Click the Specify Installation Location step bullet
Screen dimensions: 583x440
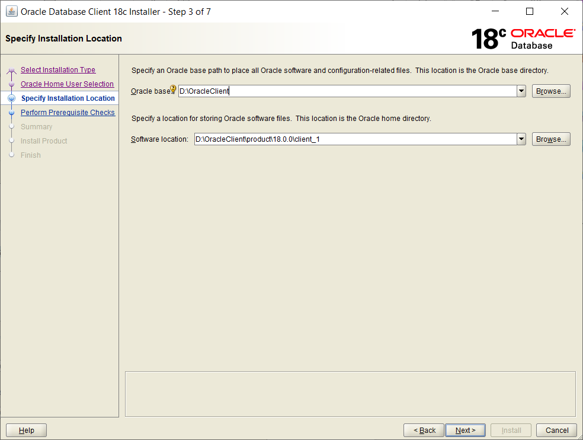(11, 98)
